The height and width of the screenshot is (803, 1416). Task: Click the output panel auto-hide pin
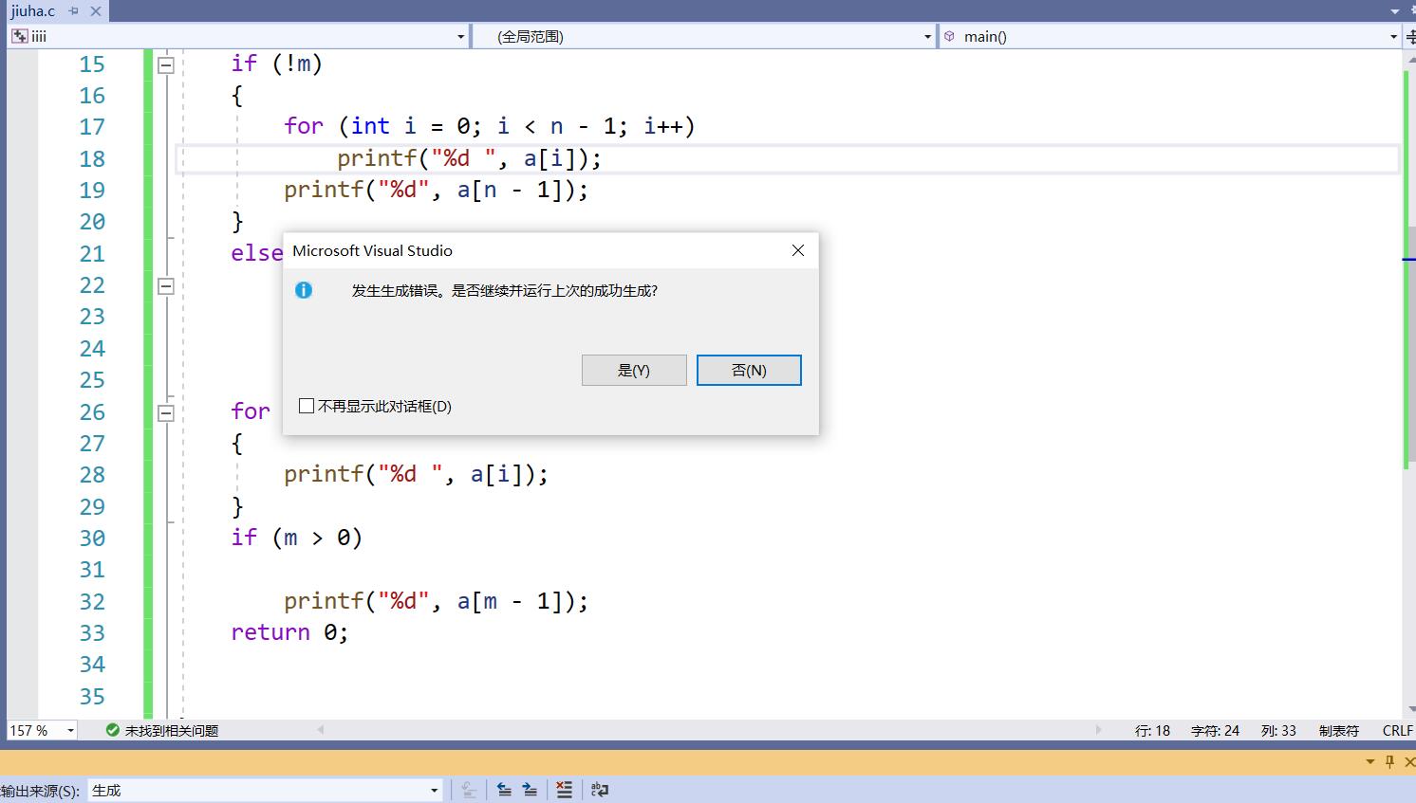pyautogui.click(x=1389, y=761)
